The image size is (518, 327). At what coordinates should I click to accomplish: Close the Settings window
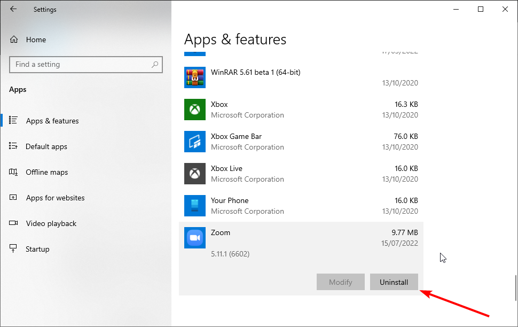click(505, 9)
